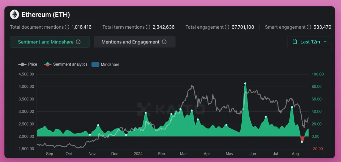Click the January 2024 sentiment peak marker
Viewport: 341px width, 162px height.
point(146,113)
